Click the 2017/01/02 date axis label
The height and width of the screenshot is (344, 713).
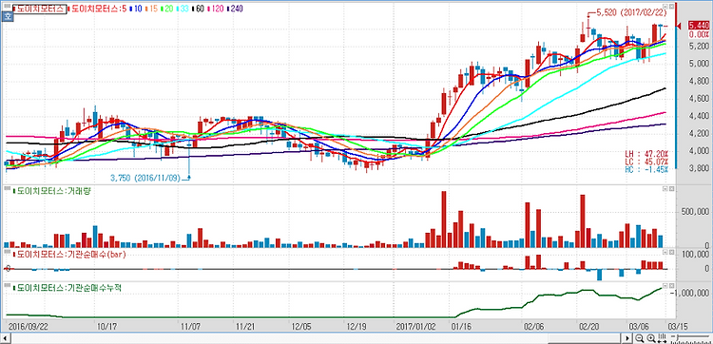415,327
